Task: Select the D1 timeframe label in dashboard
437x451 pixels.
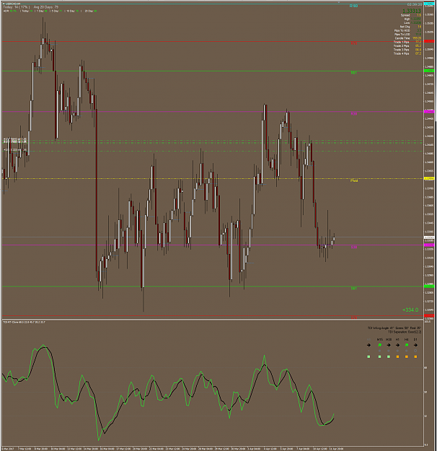Action: pyautogui.click(x=415, y=340)
